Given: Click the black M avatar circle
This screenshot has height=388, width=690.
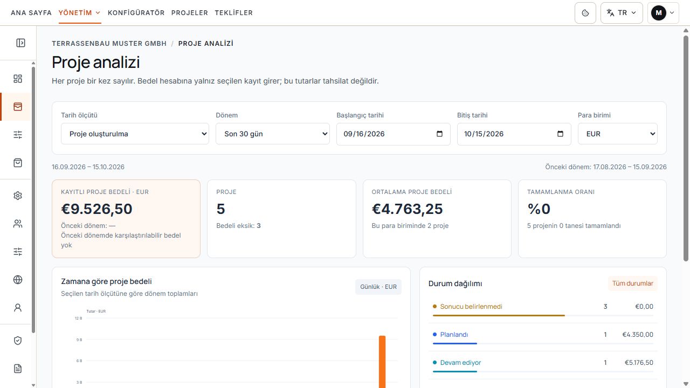Looking at the screenshot, I should [x=658, y=13].
